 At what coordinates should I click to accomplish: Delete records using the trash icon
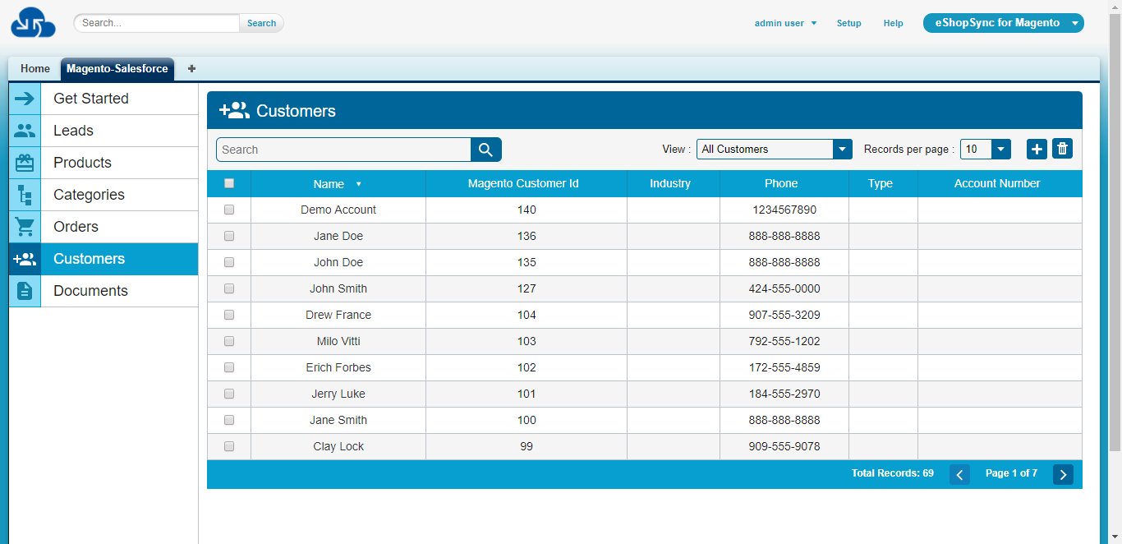pos(1062,149)
